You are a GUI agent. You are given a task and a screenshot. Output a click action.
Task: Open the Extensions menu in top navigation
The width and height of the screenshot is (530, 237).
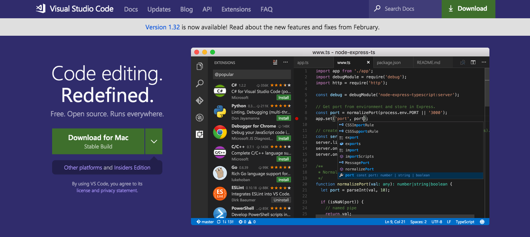236,9
